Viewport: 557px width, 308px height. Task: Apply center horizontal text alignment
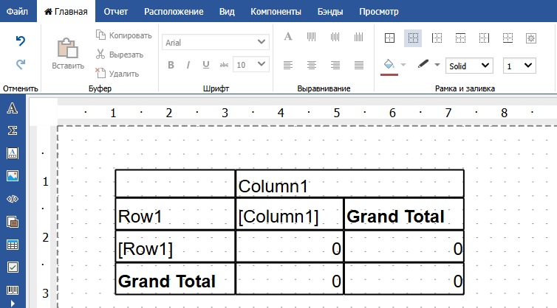pos(312,66)
